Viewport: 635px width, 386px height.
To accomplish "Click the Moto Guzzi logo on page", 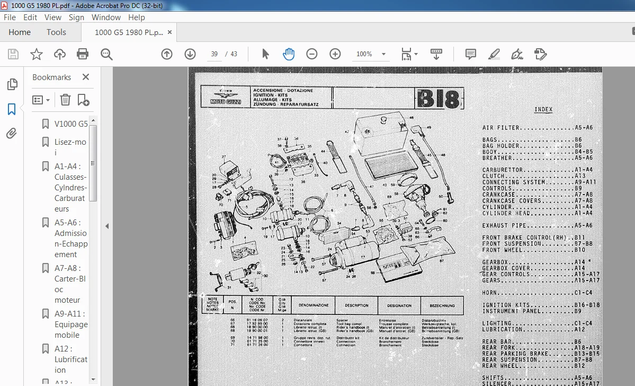I will (x=226, y=98).
